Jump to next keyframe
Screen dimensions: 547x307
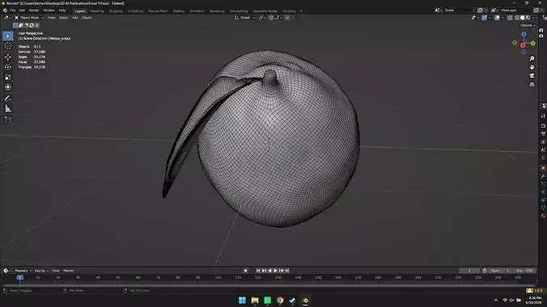click(281, 271)
